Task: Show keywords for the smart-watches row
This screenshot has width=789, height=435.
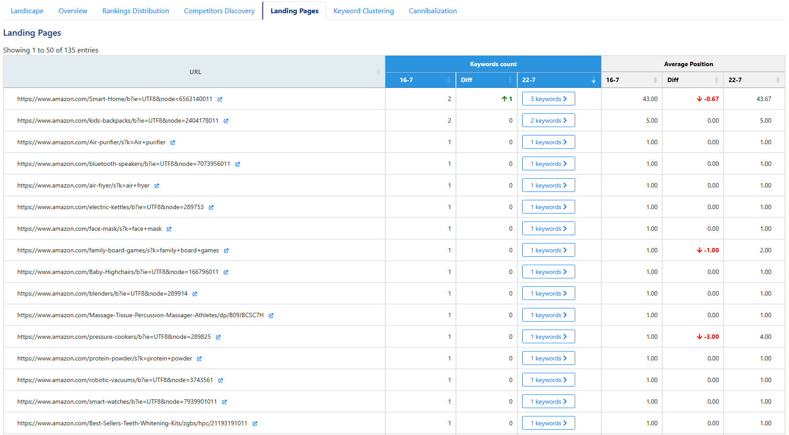Action: coord(548,401)
